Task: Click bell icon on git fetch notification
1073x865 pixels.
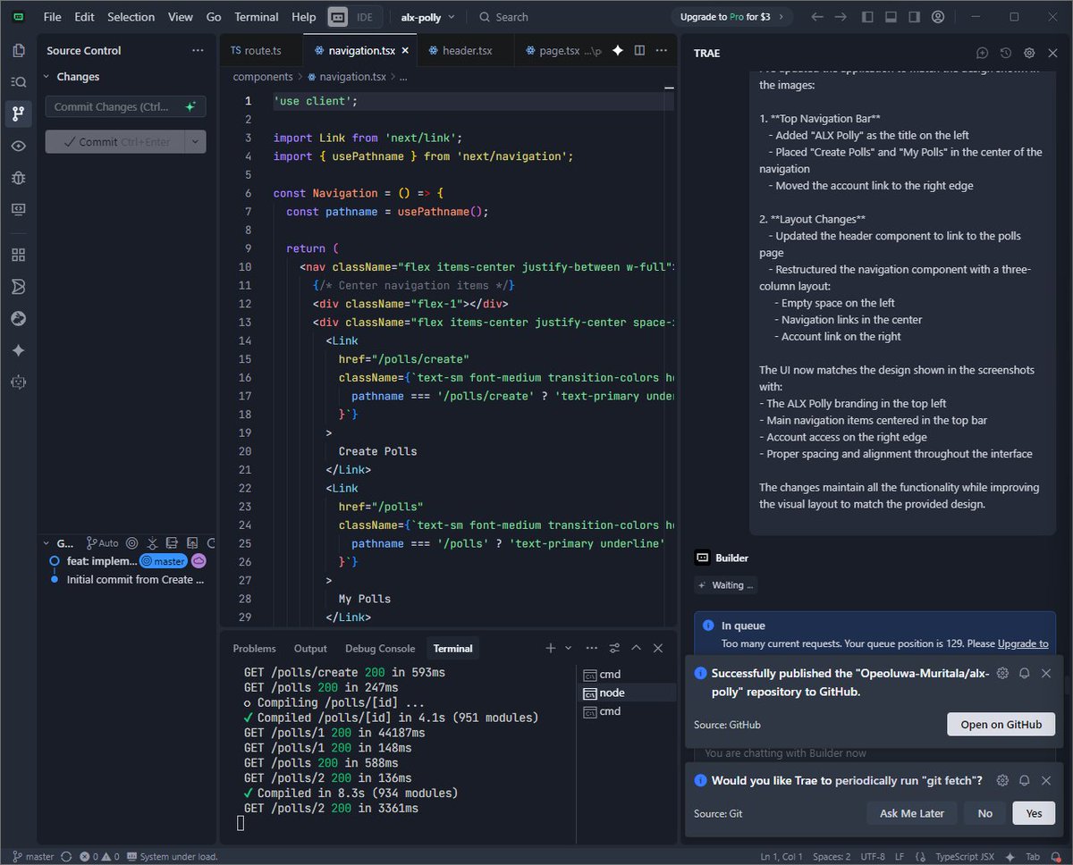Action: coord(1025,780)
